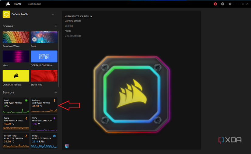The height and width of the screenshot is (154, 251).
Task: Click the checkmark badge on the Rain scene
Action: click(x=34, y=39)
